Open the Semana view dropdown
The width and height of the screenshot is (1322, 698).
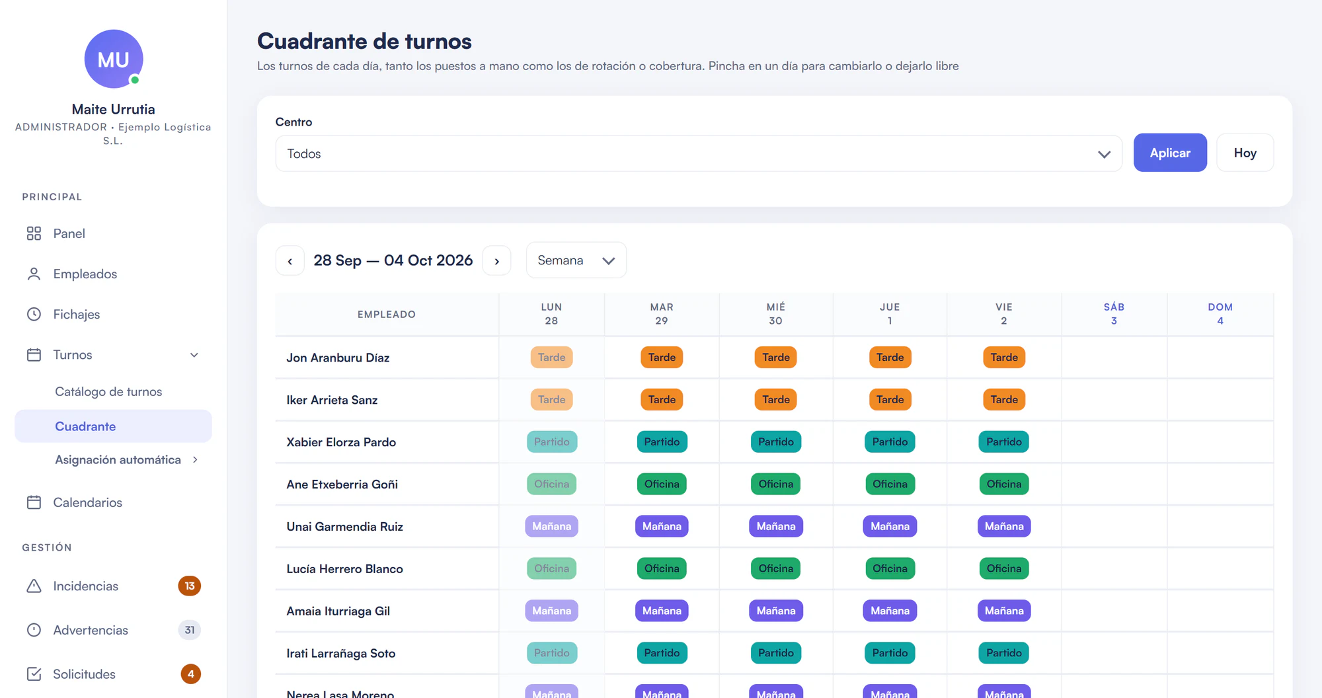tap(576, 260)
